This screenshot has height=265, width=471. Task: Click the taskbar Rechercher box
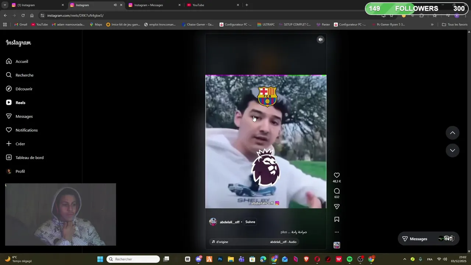pos(133,259)
